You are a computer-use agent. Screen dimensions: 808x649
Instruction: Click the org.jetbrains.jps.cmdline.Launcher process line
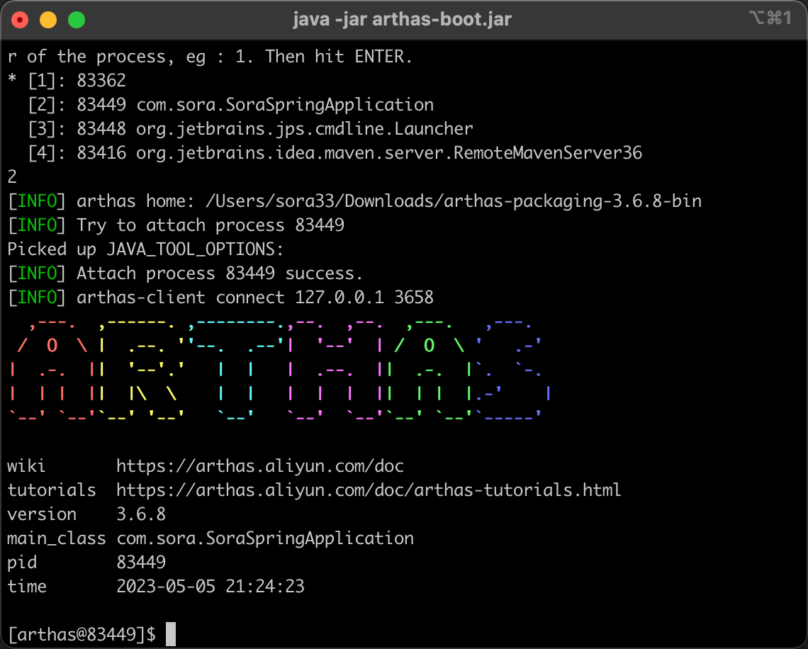[304, 129]
